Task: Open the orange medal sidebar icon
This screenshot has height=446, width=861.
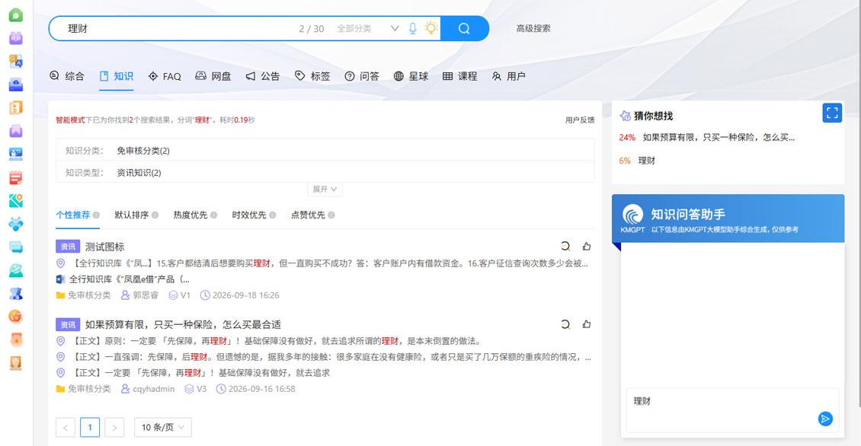Action: [x=15, y=340]
